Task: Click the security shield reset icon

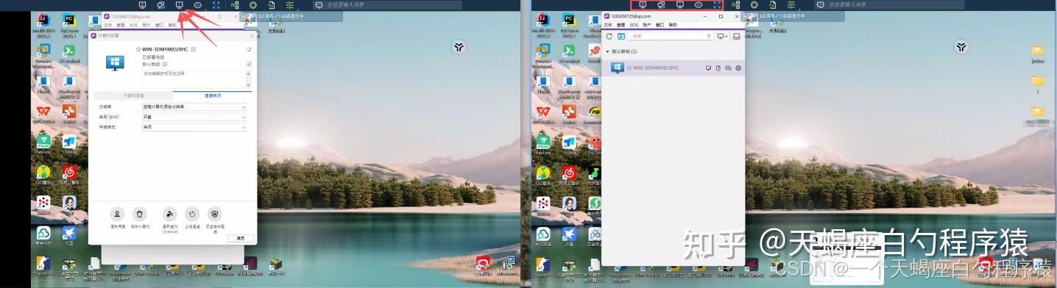Action: tap(214, 214)
